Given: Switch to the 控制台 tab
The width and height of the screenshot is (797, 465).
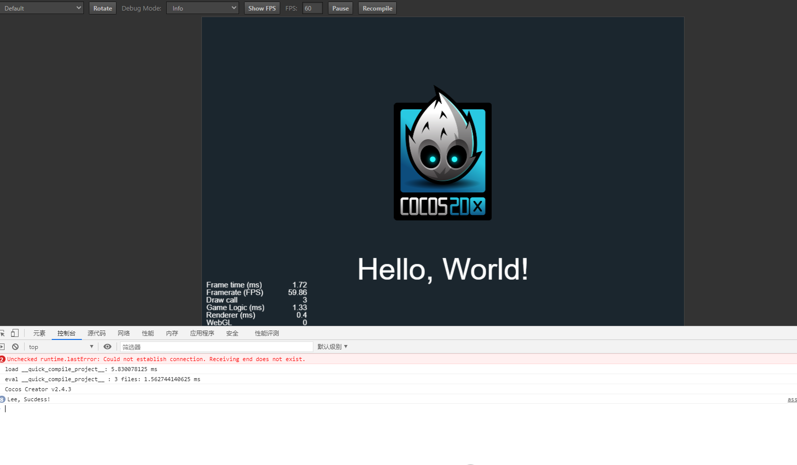Looking at the screenshot, I should (x=66, y=333).
